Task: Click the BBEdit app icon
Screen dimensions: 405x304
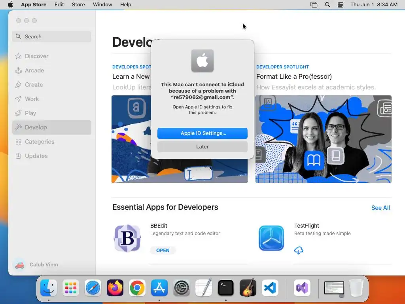Action: tap(127, 238)
